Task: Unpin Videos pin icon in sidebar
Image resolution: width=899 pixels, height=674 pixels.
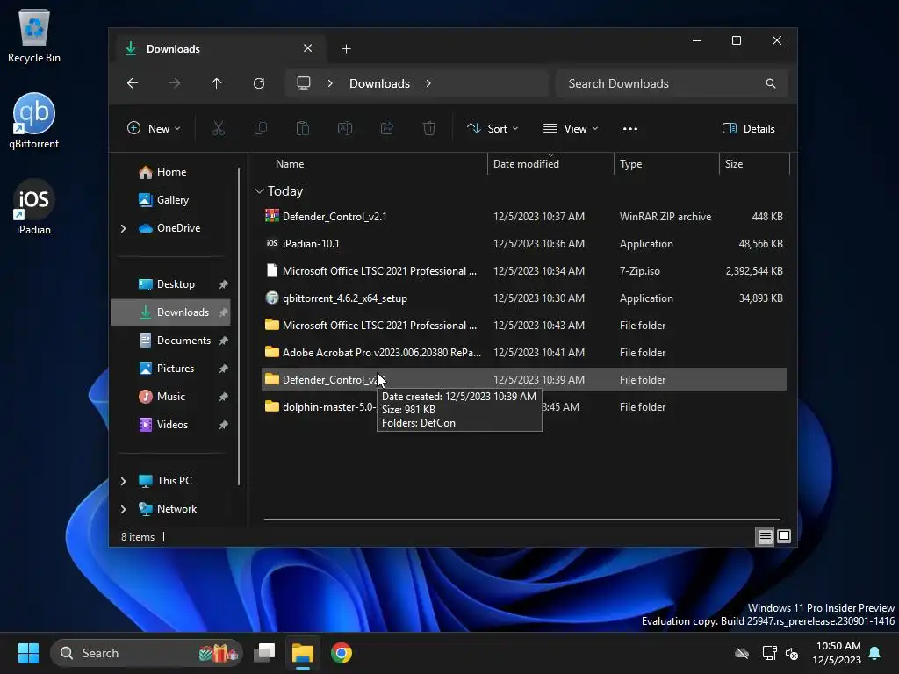Action: [224, 425]
